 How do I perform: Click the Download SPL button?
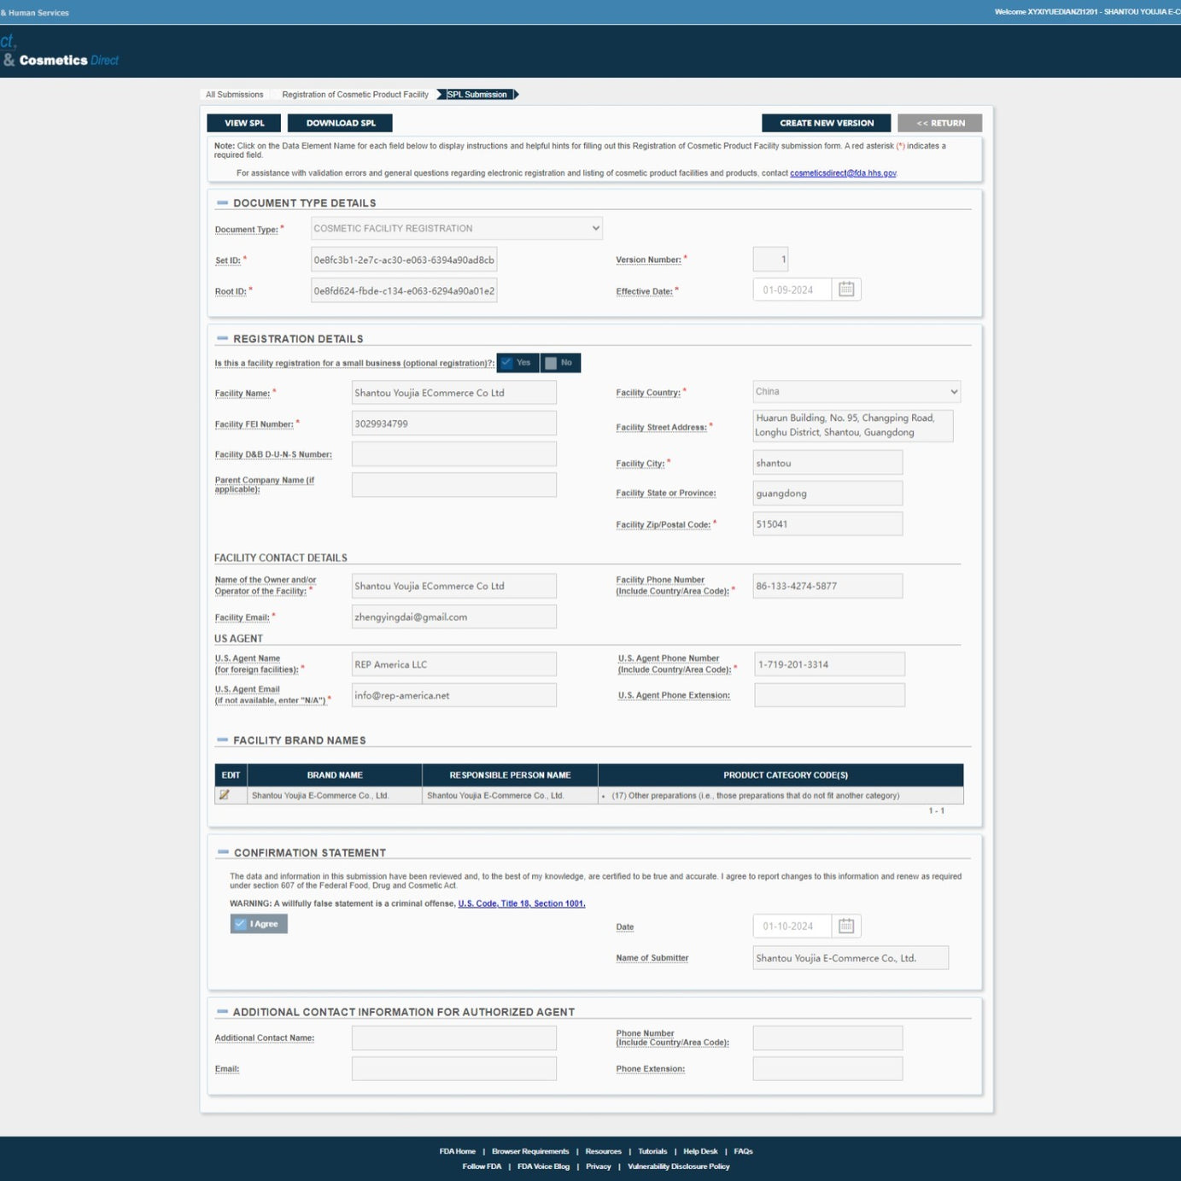340,123
